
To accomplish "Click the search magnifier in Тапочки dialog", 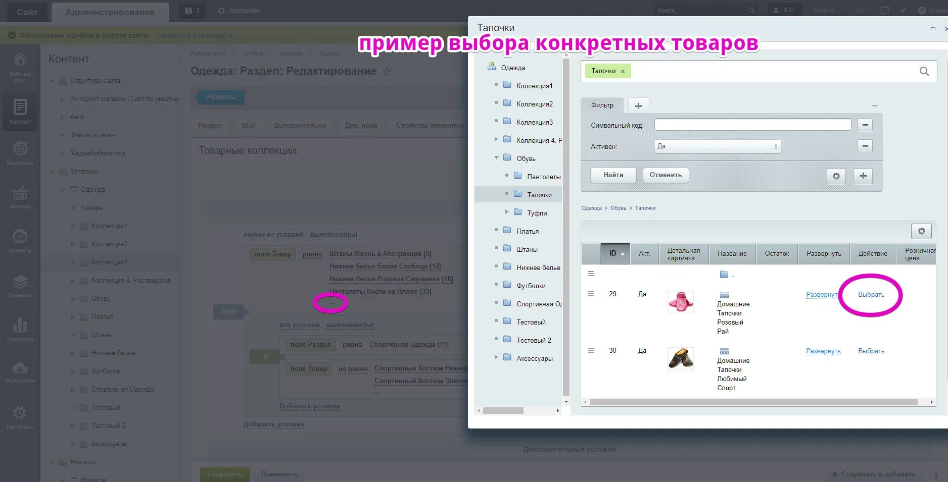I will click(x=924, y=71).
